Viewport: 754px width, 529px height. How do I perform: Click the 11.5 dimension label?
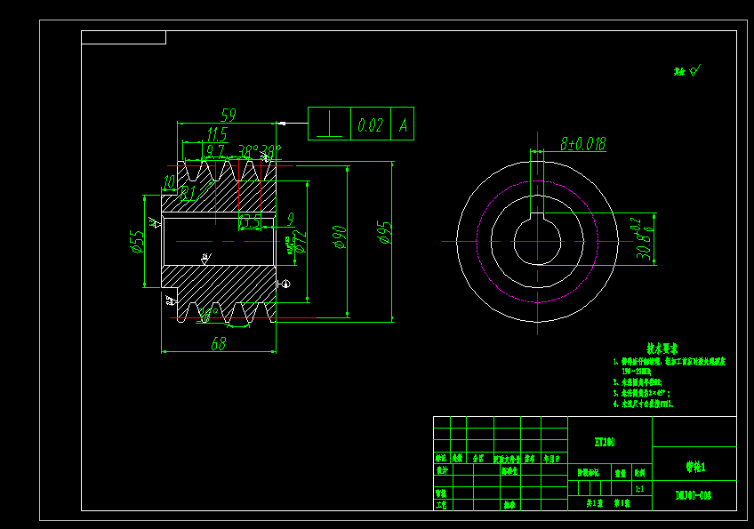tap(217, 133)
